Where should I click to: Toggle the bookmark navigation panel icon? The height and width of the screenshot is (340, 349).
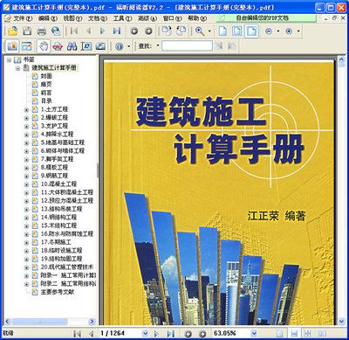(x=12, y=46)
